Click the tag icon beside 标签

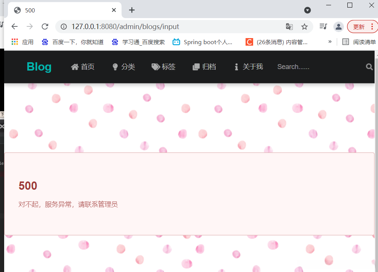point(155,66)
